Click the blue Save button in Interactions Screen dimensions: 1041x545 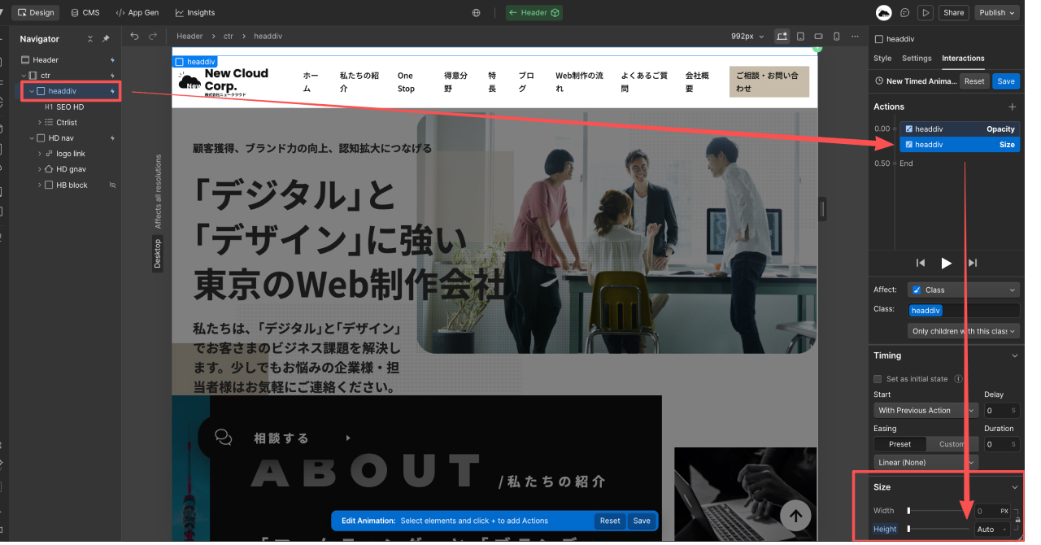pos(1006,81)
